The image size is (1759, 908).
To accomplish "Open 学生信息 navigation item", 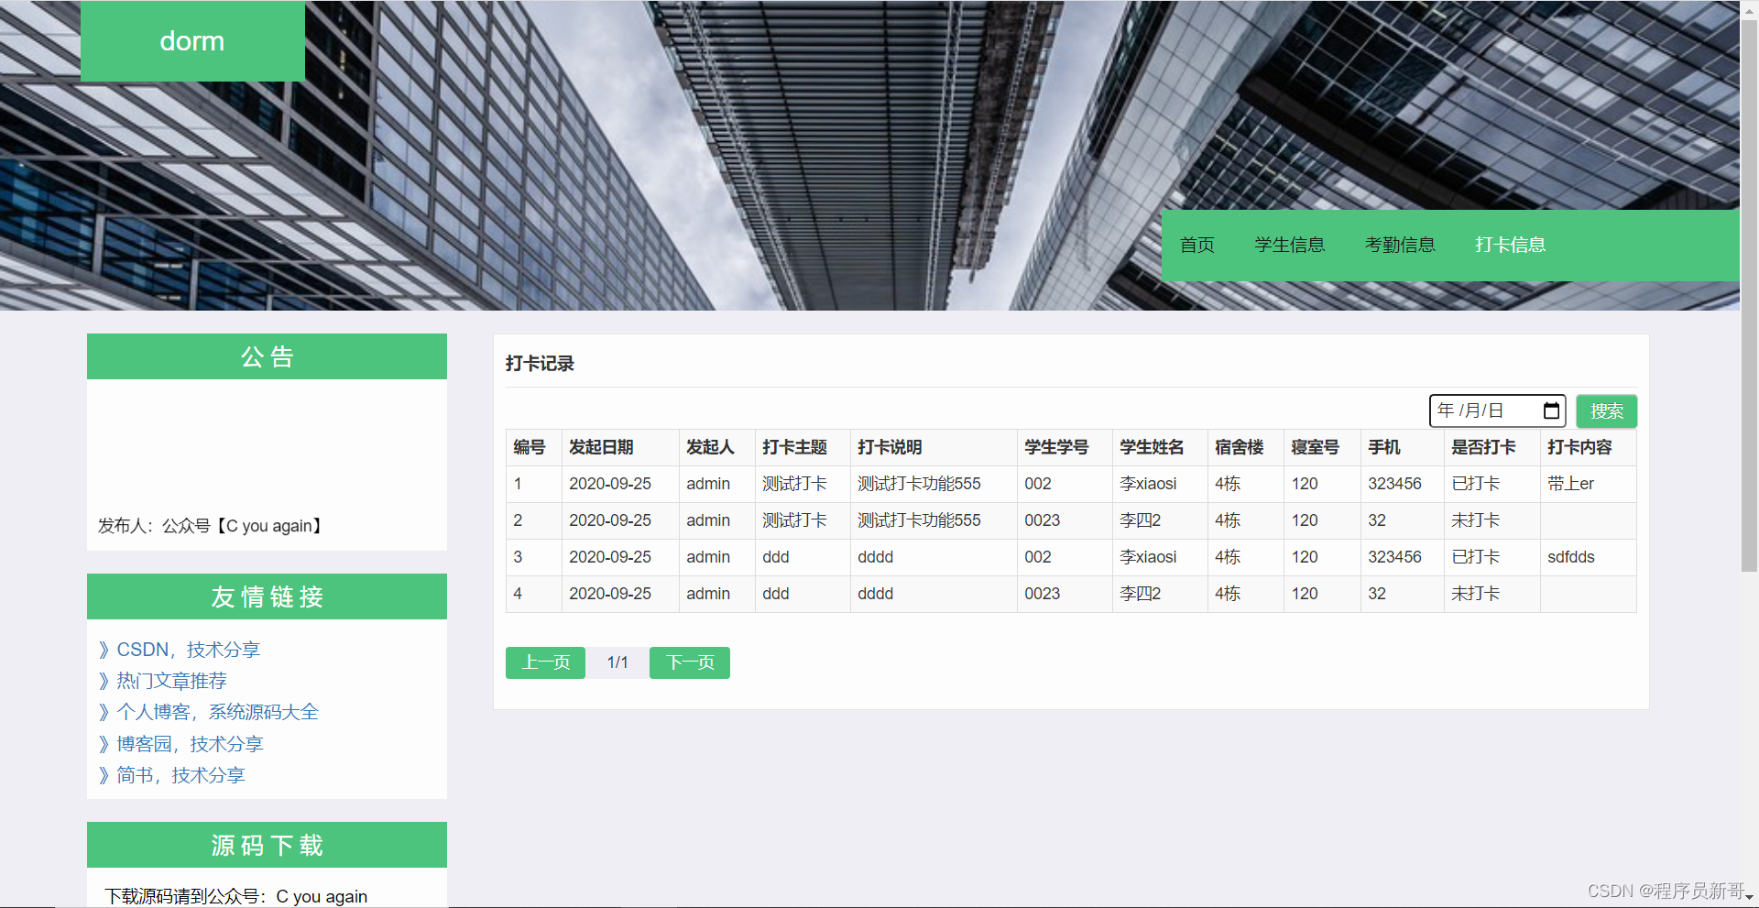I will [1289, 245].
